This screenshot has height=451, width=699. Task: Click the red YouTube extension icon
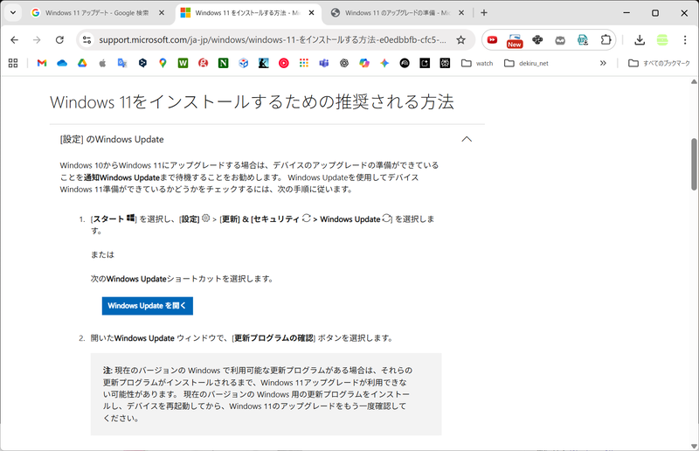[x=492, y=40]
